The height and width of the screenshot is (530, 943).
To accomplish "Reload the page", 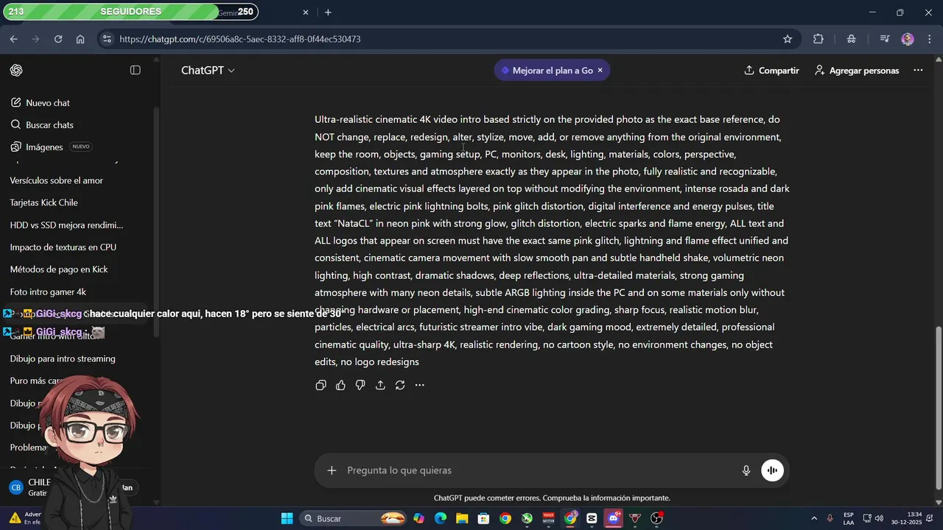I will 58,39.
